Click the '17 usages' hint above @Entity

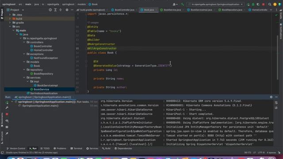[93, 23]
